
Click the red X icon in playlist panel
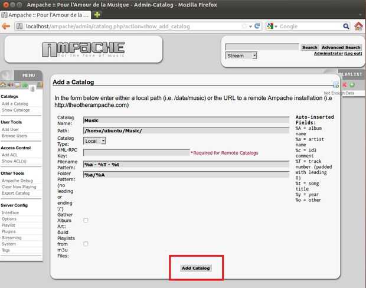[345, 85]
